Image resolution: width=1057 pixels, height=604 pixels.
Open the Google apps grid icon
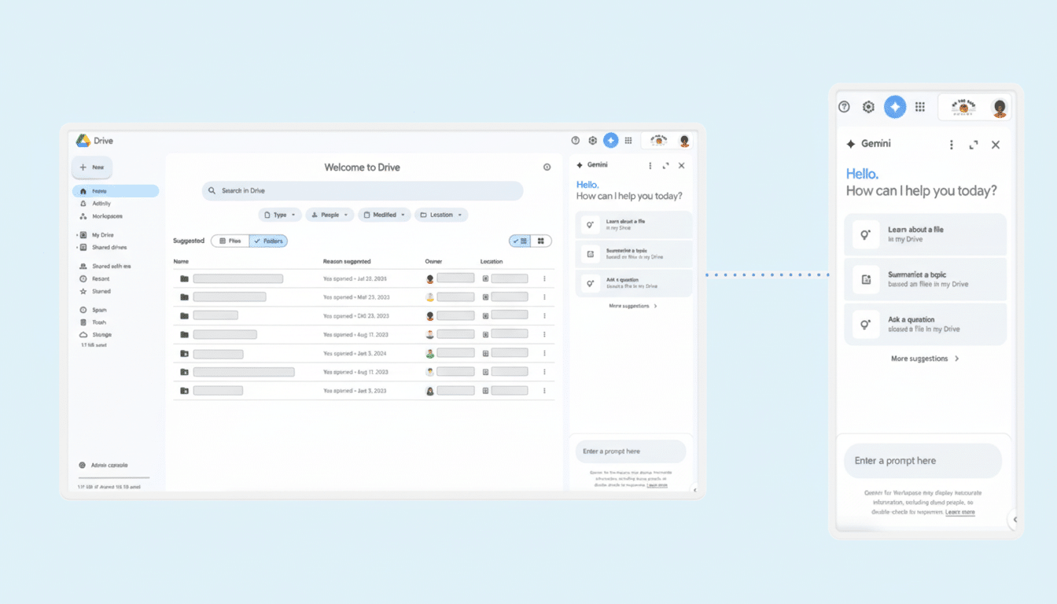628,140
